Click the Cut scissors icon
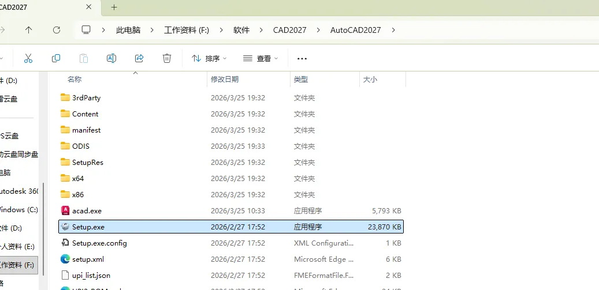Image resolution: width=599 pixels, height=290 pixels. (x=28, y=58)
